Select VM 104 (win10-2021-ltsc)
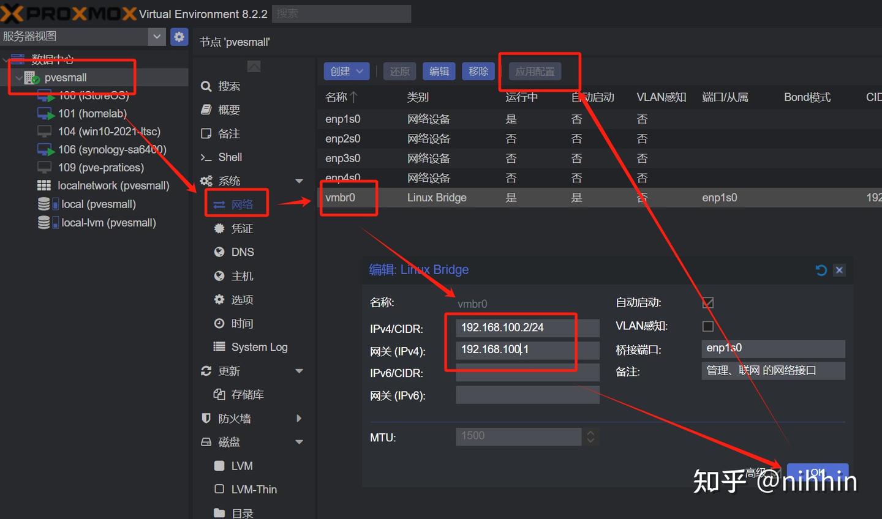 click(109, 132)
